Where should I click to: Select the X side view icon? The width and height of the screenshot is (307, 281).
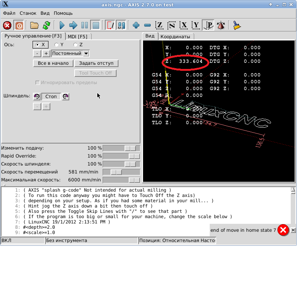pos(184,25)
